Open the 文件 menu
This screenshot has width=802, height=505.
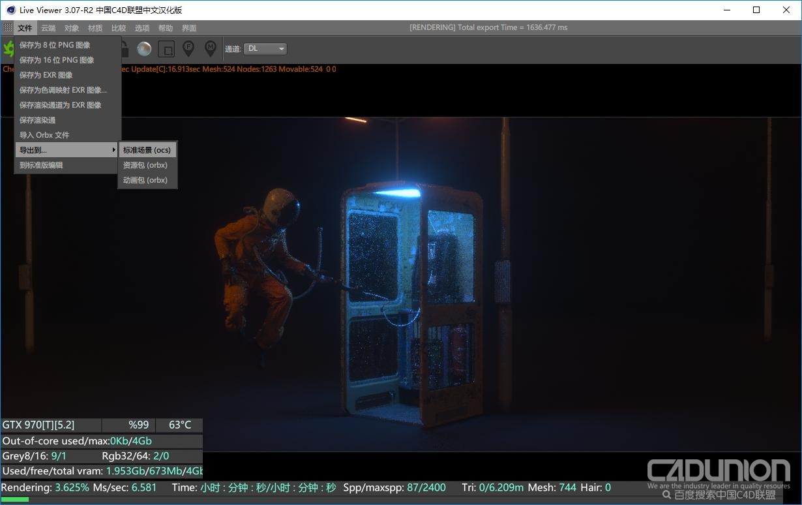tap(25, 28)
